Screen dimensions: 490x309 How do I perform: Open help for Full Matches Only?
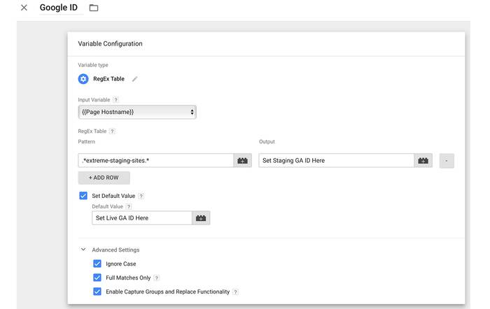point(157,278)
